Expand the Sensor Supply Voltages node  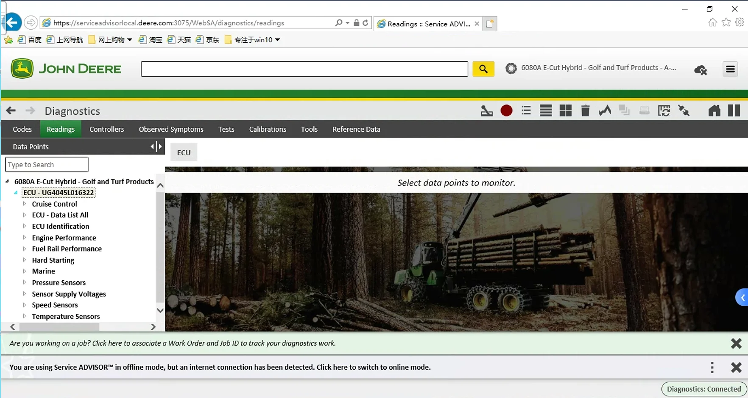point(25,294)
